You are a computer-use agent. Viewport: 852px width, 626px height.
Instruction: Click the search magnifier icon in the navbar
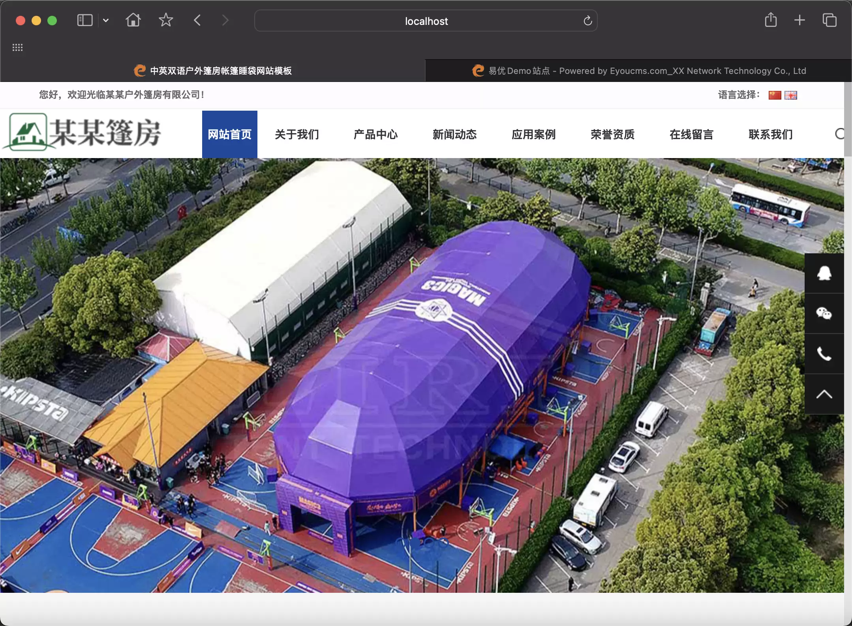(839, 134)
